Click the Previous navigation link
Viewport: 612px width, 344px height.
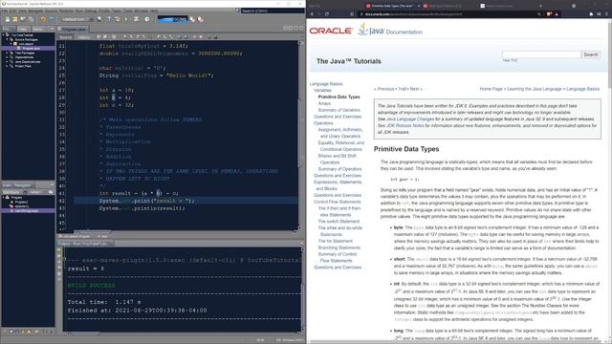tap(384, 89)
